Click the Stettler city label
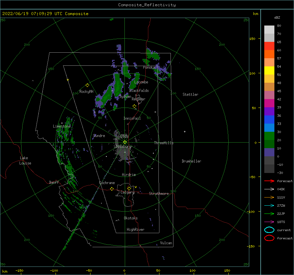 (190, 95)
